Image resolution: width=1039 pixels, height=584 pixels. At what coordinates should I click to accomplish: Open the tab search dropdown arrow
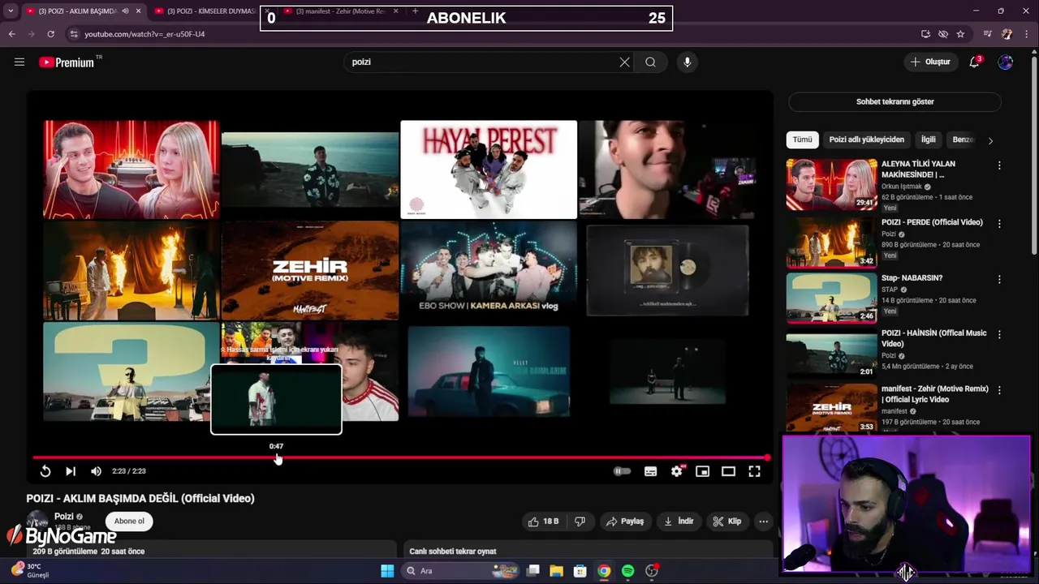11,11
